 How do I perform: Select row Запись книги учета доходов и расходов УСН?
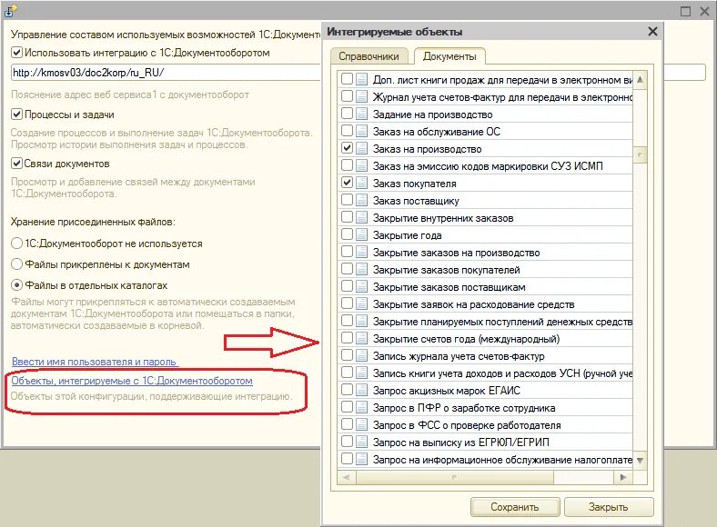click(x=486, y=373)
